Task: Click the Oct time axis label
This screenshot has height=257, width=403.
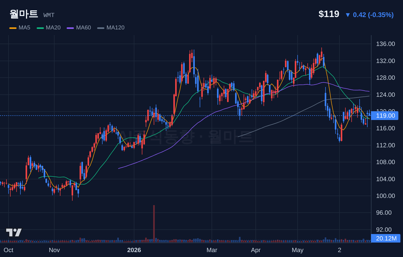Action: pyautogui.click(x=9, y=250)
